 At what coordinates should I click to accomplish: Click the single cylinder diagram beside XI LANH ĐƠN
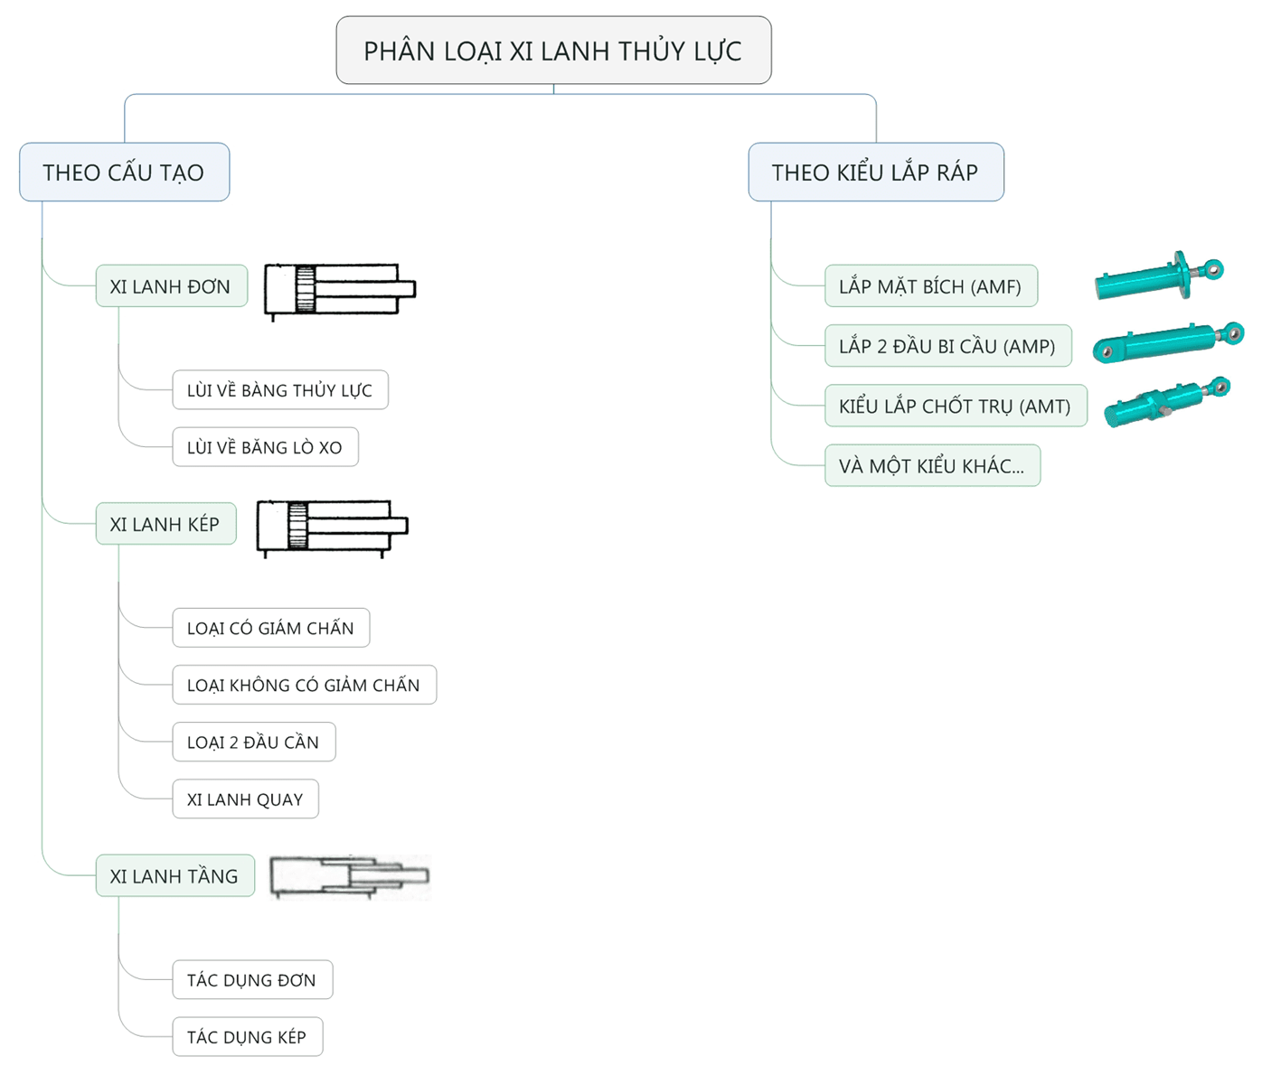[x=339, y=290]
